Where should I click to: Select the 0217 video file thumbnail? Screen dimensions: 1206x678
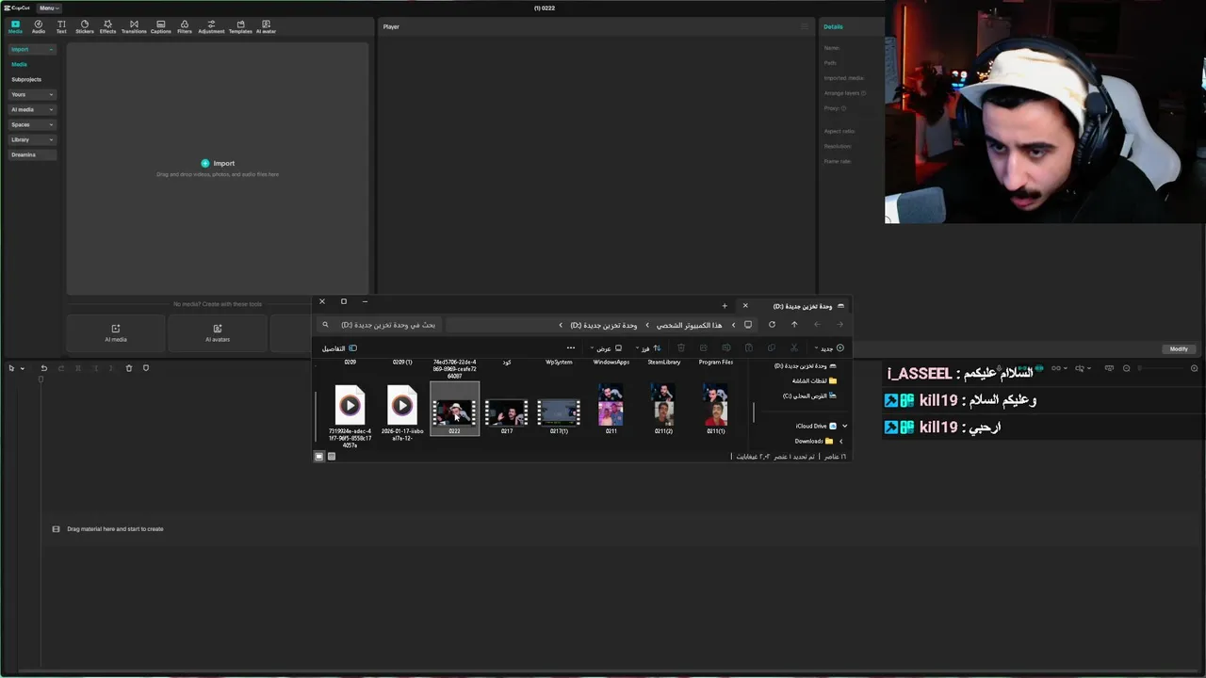coord(507,412)
